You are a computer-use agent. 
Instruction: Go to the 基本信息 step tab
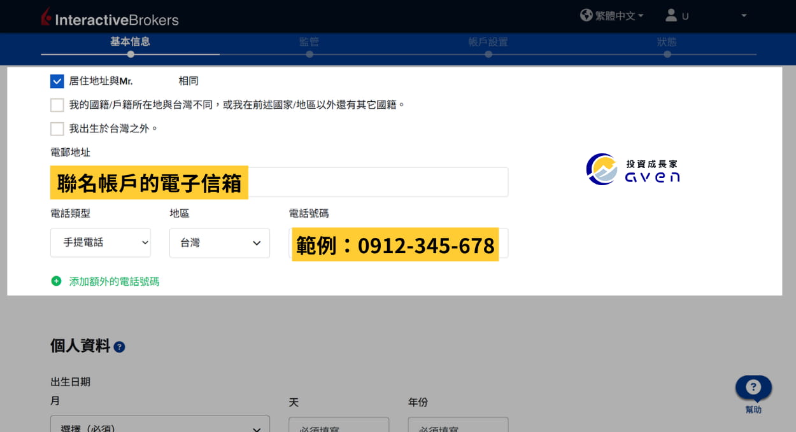coord(130,42)
